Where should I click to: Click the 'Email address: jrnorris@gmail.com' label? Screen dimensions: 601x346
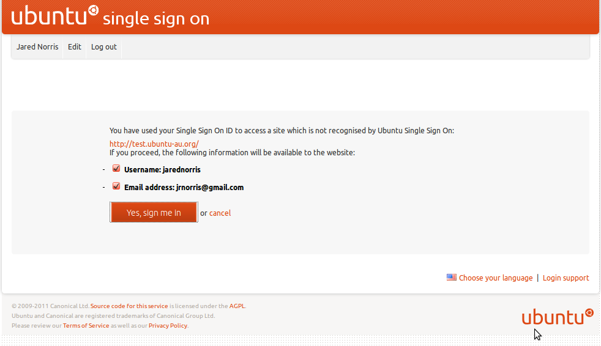[x=184, y=188]
